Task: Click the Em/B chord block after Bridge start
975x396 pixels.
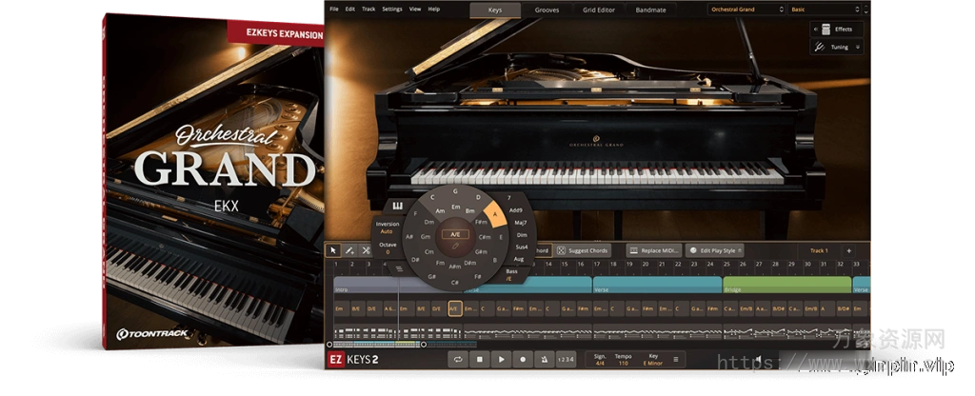Action: coord(746,308)
